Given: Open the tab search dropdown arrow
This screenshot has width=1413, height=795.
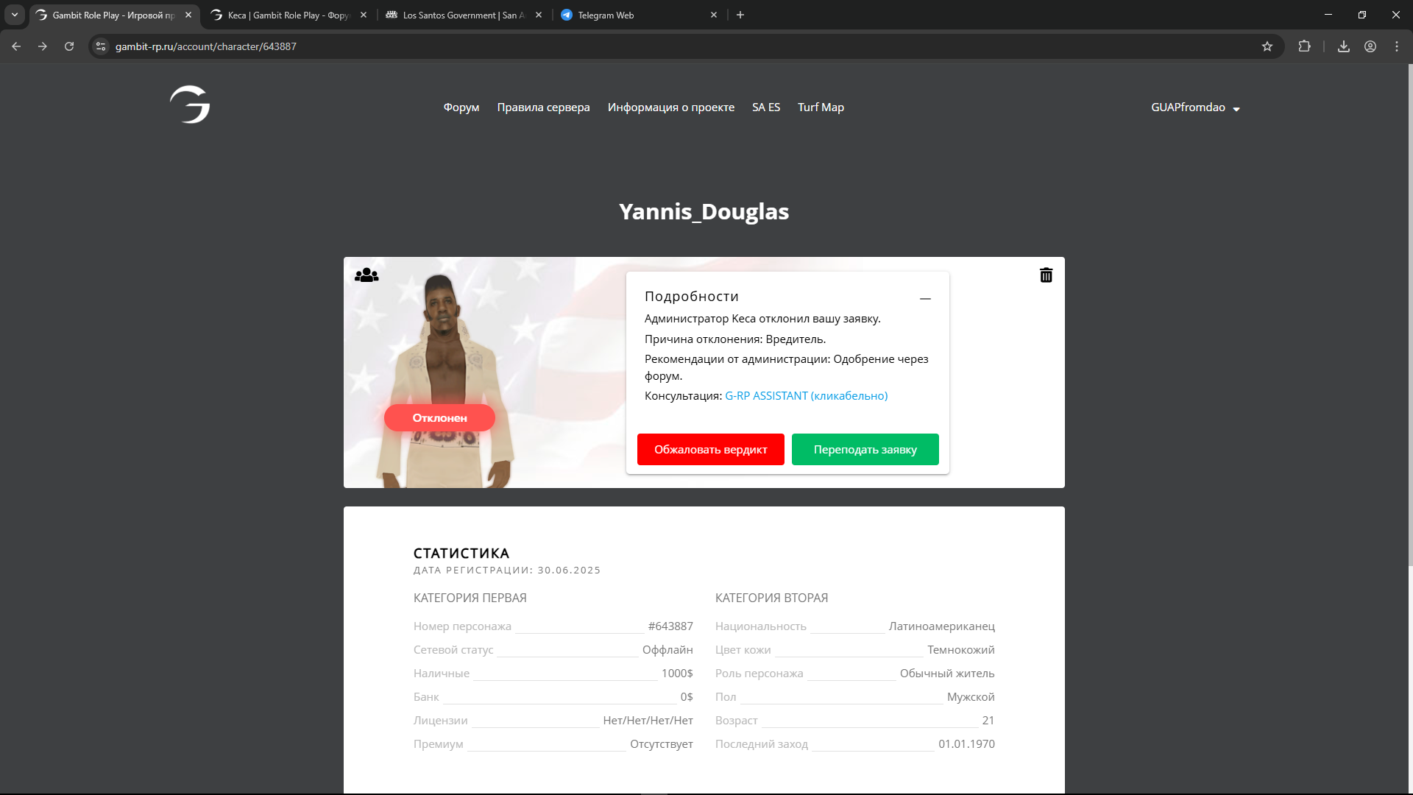Looking at the screenshot, I should [x=15, y=15].
